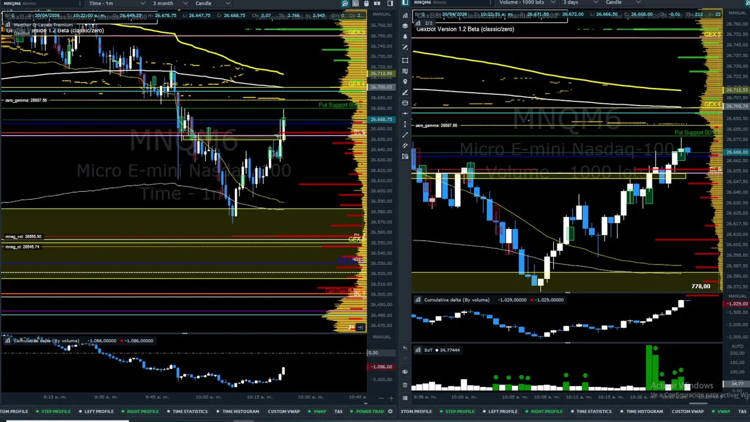750x422 pixels.
Task: Toggle CUSTOM VWAP in right chart
Action: pos(687,411)
